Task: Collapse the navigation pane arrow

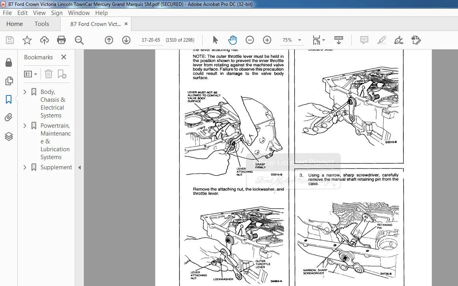Action: click(79, 167)
